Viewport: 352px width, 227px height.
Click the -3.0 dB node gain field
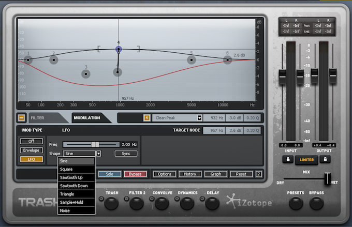pos(234,118)
